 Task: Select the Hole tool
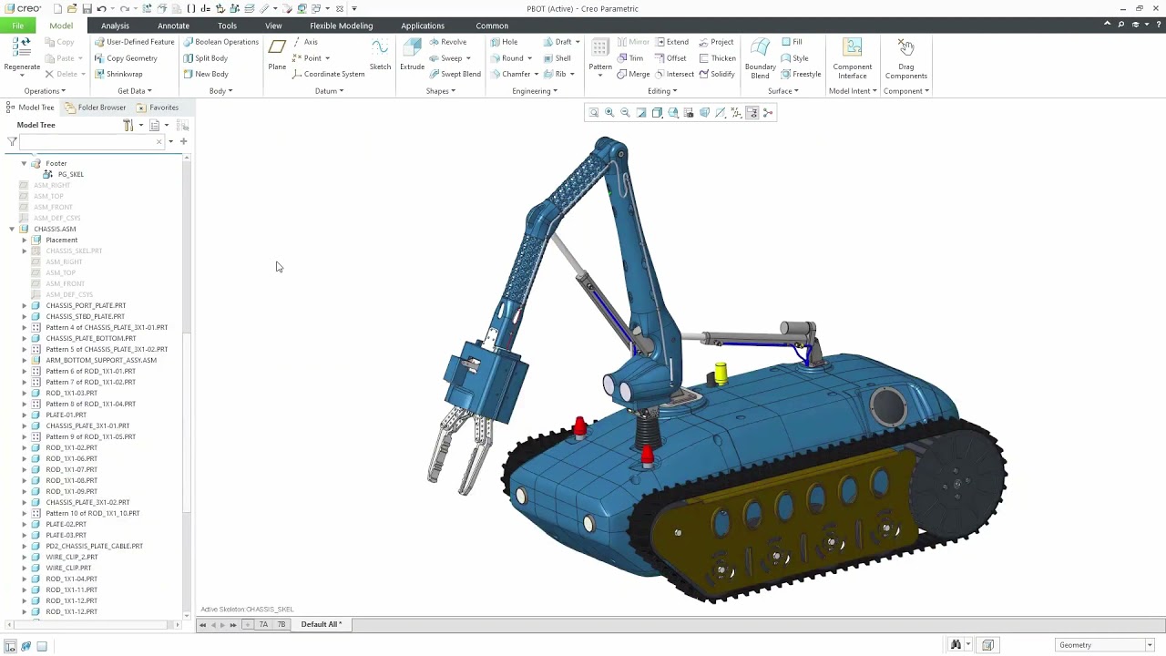503,42
